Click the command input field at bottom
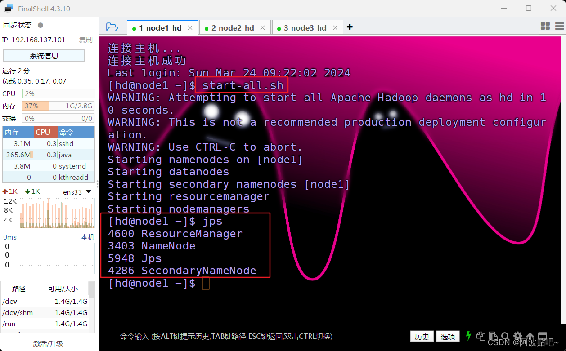This screenshot has width=566, height=351. pyautogui.click(x=263, y=336)
